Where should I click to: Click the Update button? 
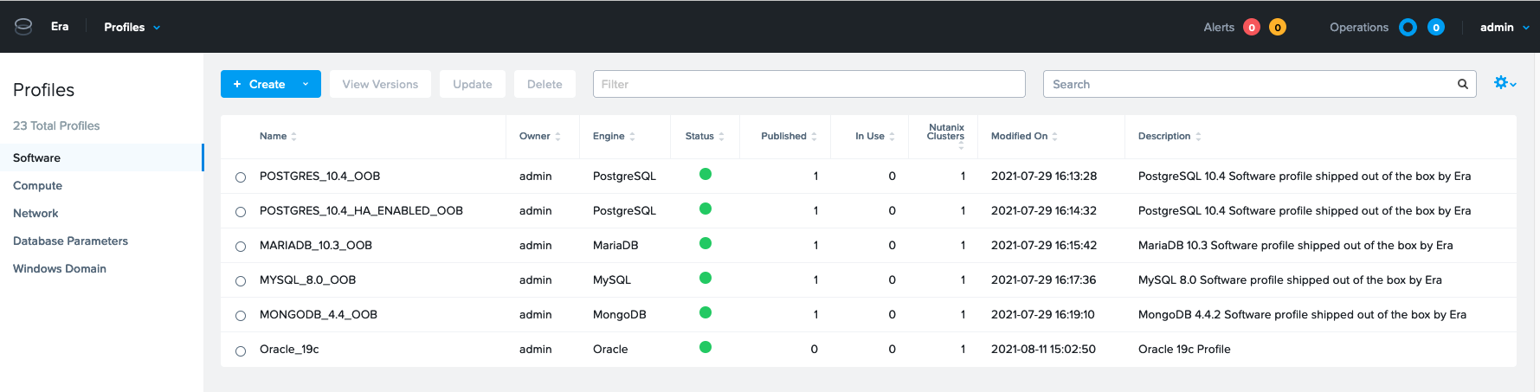pos(473,84)
